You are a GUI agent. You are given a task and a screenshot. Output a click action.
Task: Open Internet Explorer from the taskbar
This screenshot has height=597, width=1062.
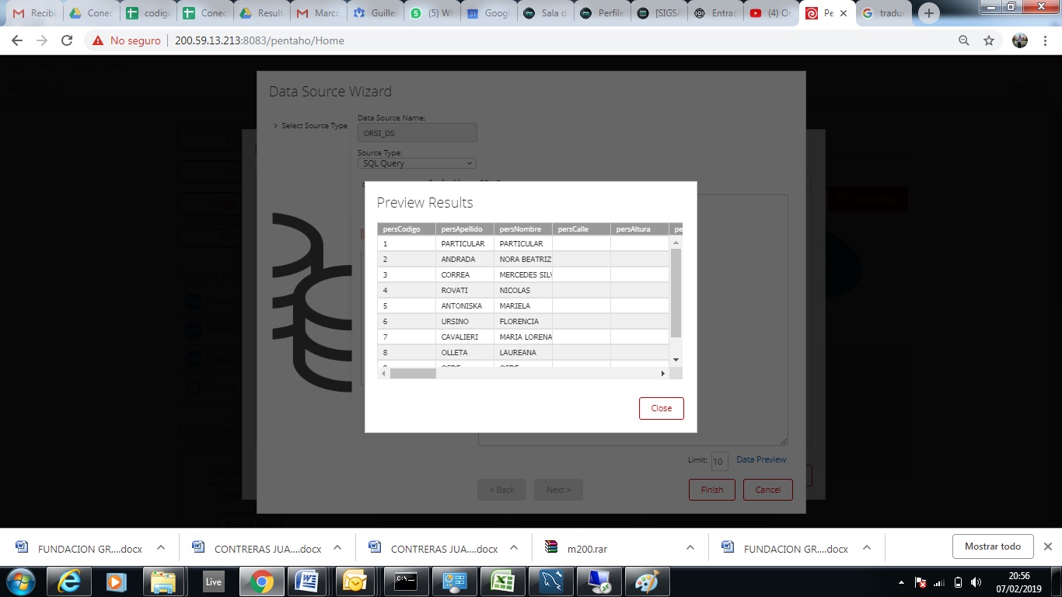click(68, 581)
